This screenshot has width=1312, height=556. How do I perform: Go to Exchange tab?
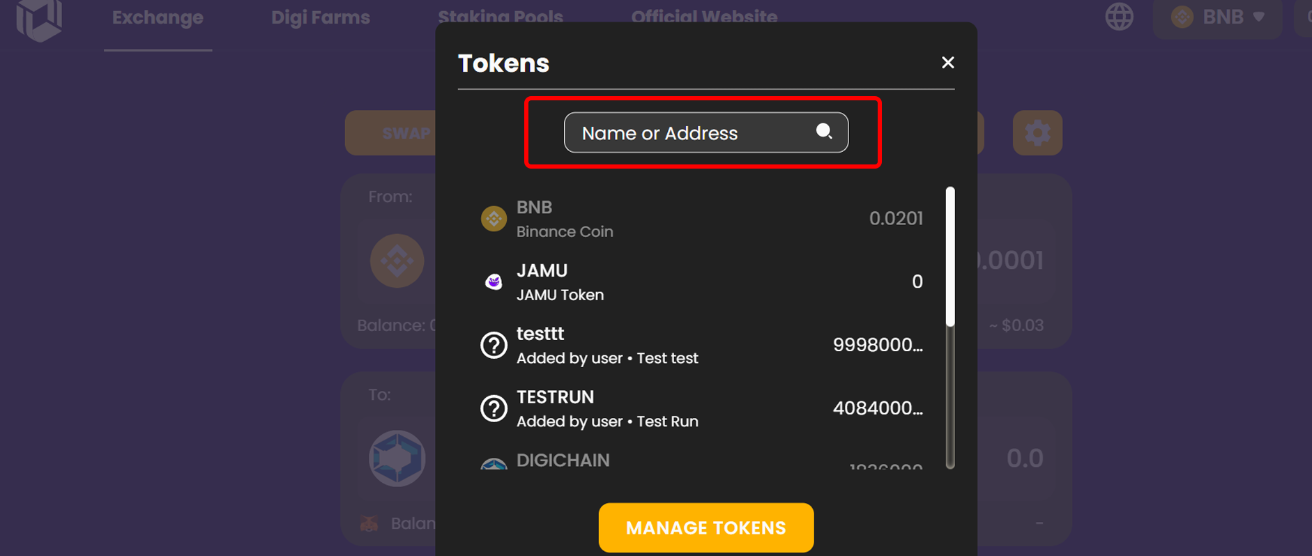[158, 17]
